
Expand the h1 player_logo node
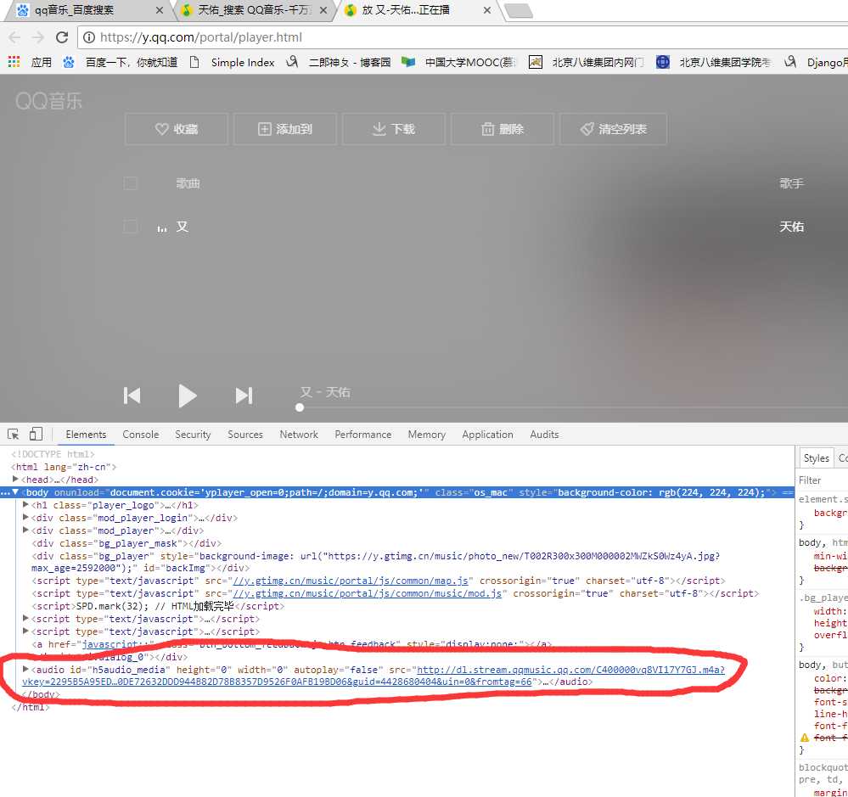tap(25, 504)
